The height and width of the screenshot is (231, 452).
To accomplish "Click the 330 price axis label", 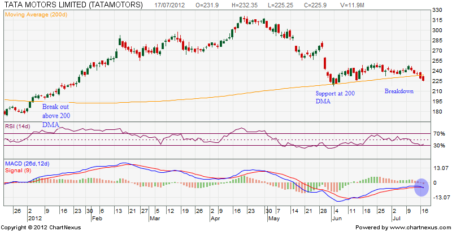I will coord(437,10).
